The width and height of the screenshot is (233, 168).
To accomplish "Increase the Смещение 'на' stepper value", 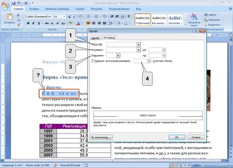I will 164,54.
